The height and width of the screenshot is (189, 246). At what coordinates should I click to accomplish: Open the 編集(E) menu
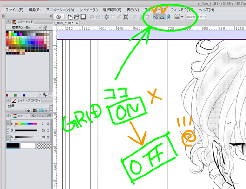tap(35, 10)
